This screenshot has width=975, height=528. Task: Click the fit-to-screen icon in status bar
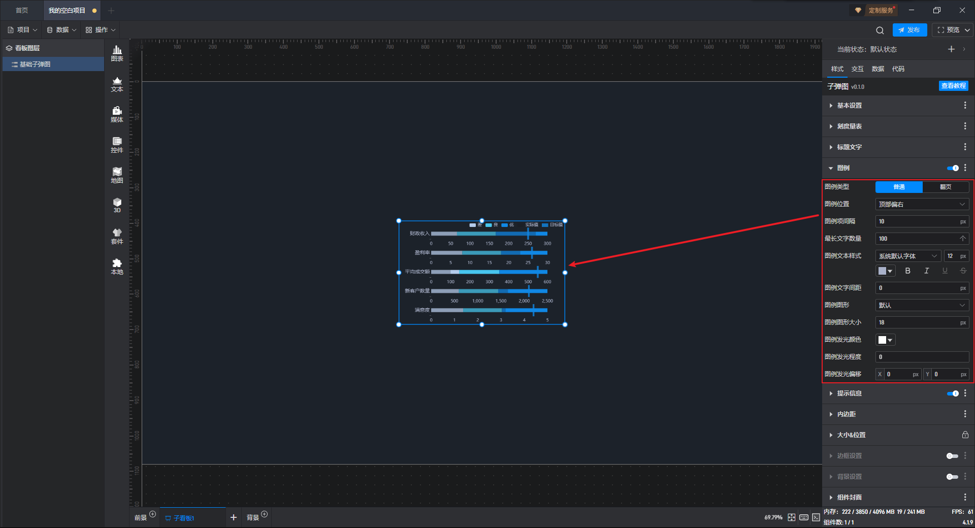pyautogui.click(x=792, y=517)
